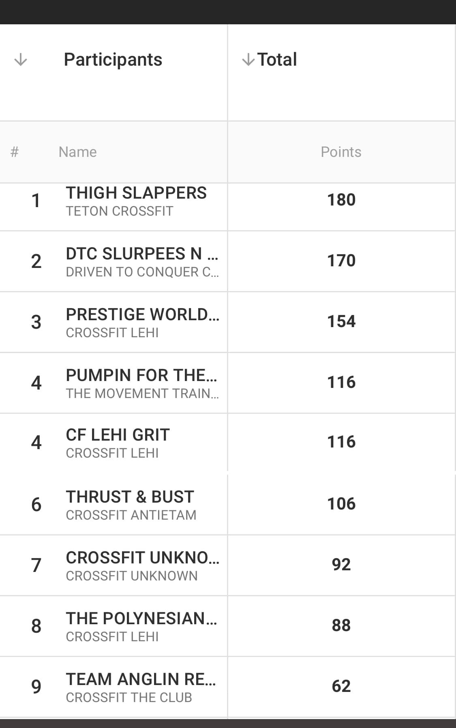Image resolution: width=456 pixels, height=728 pixels.
Task: Click the Name sub-header
Action: (x=77, y=152)
